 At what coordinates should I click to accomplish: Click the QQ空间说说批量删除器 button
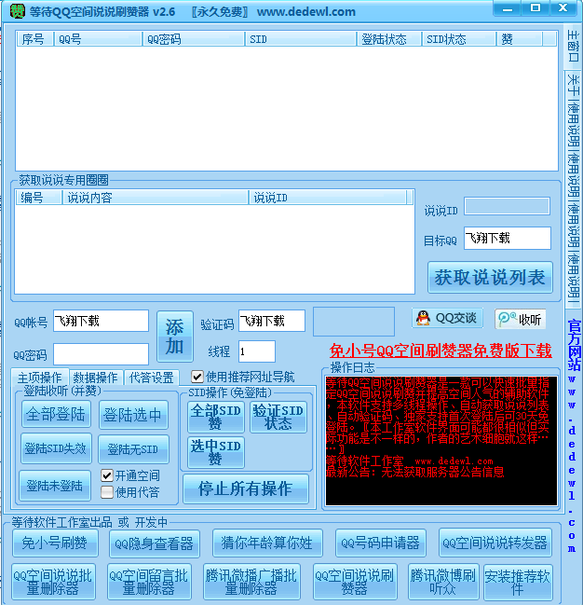53,583
